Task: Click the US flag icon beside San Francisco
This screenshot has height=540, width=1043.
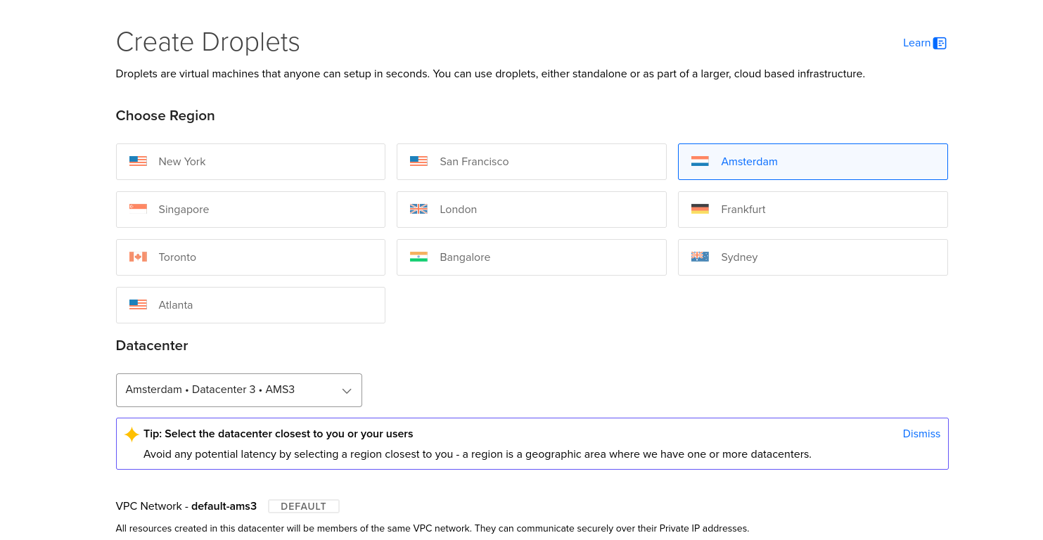Action: coord(418,161)
